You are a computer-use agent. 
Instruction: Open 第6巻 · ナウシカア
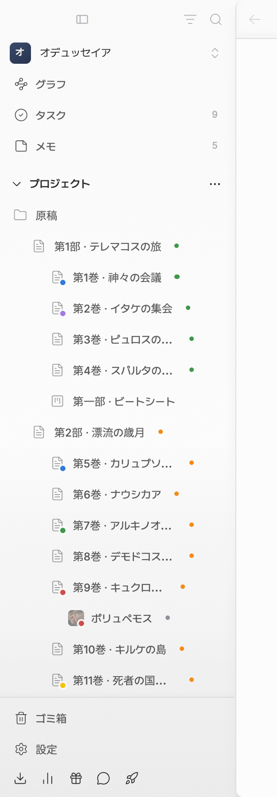[117, 495]
